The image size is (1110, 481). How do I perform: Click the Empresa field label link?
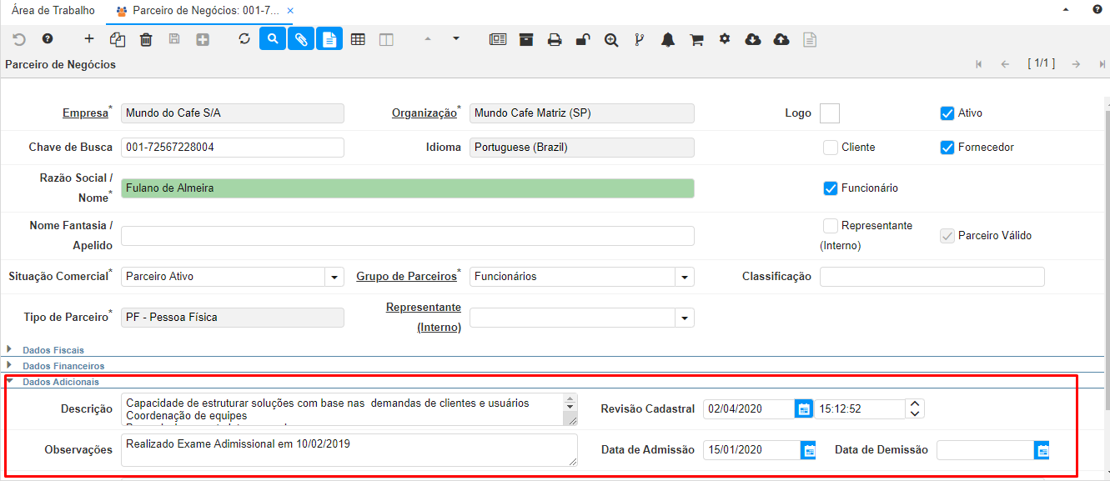tap(85, 113)
